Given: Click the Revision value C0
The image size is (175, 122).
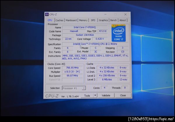Looking at the screenshot, I should point(123,52).
